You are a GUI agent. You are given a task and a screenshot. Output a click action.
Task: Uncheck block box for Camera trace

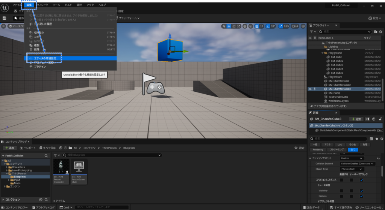click(361, 196)
